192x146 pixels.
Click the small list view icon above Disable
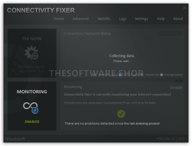coord(181,81)
